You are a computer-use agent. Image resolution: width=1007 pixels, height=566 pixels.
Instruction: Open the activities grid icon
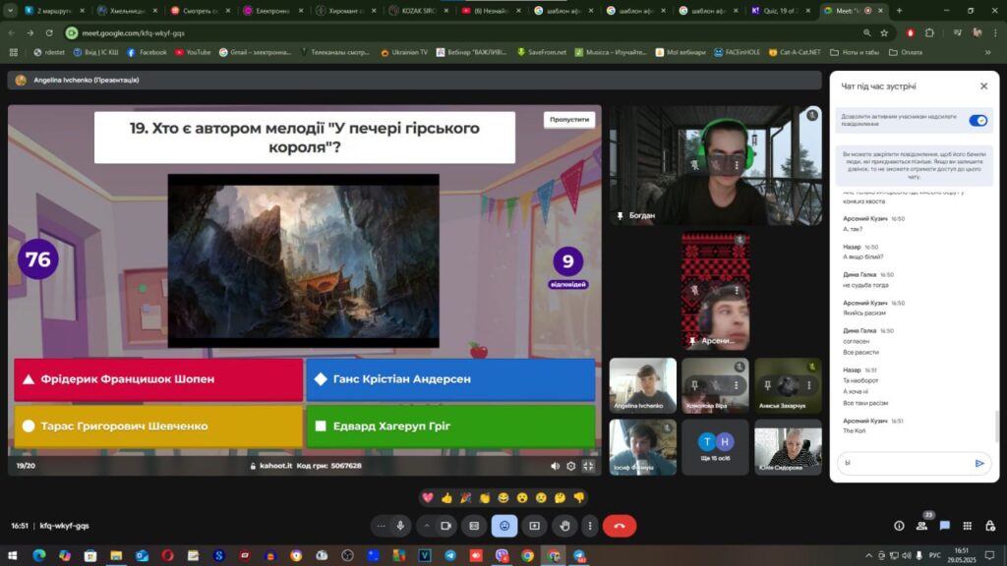click(x=968, y=526)
